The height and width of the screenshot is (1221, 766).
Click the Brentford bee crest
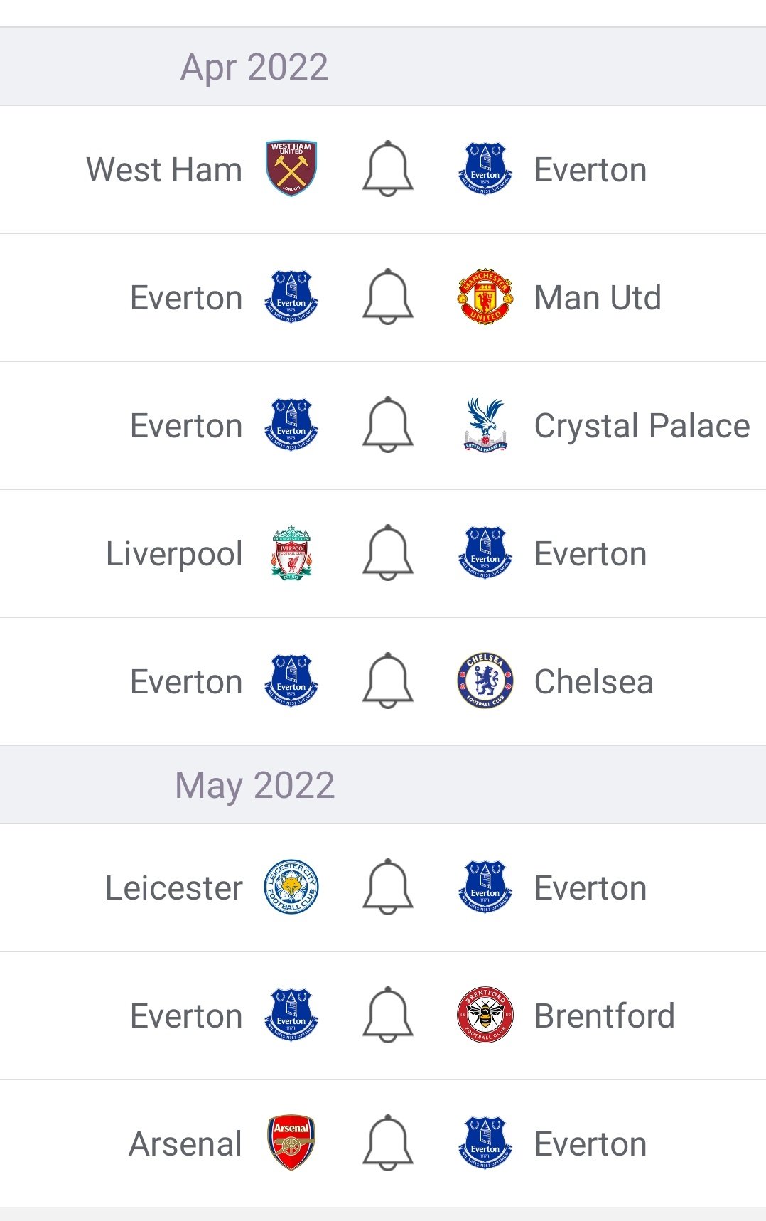click(485, 1015)
